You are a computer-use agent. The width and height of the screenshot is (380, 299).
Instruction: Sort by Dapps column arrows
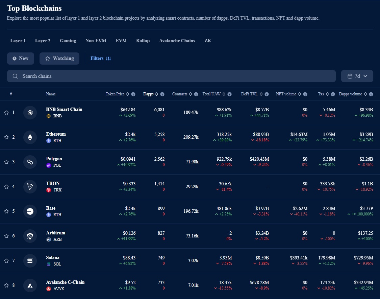[x=157, y=94]
